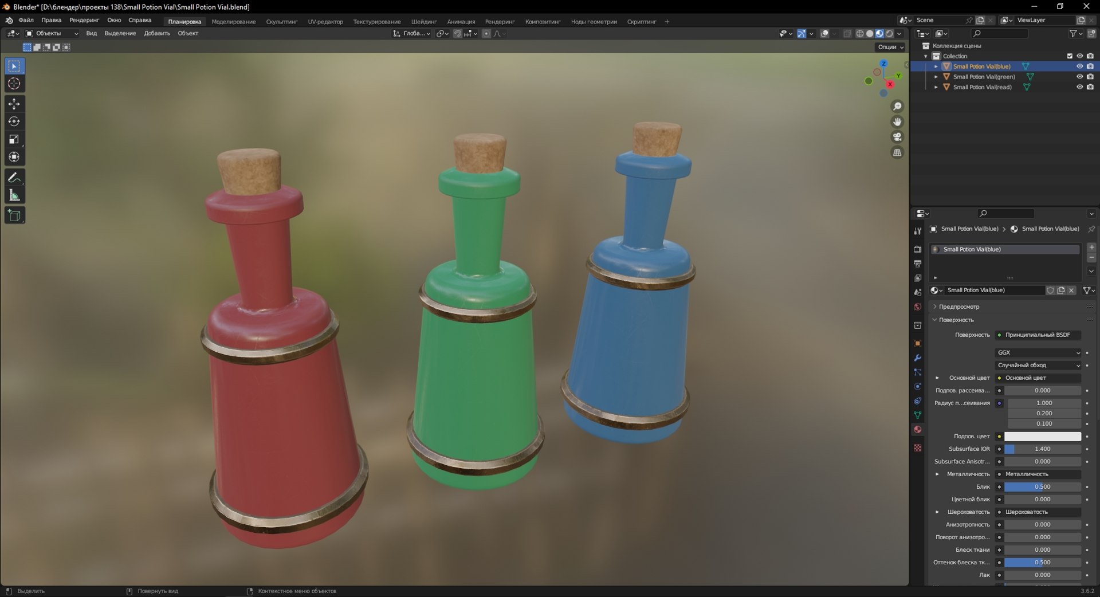Click the Блик 0.500 slider

(x=1043, y=487)
